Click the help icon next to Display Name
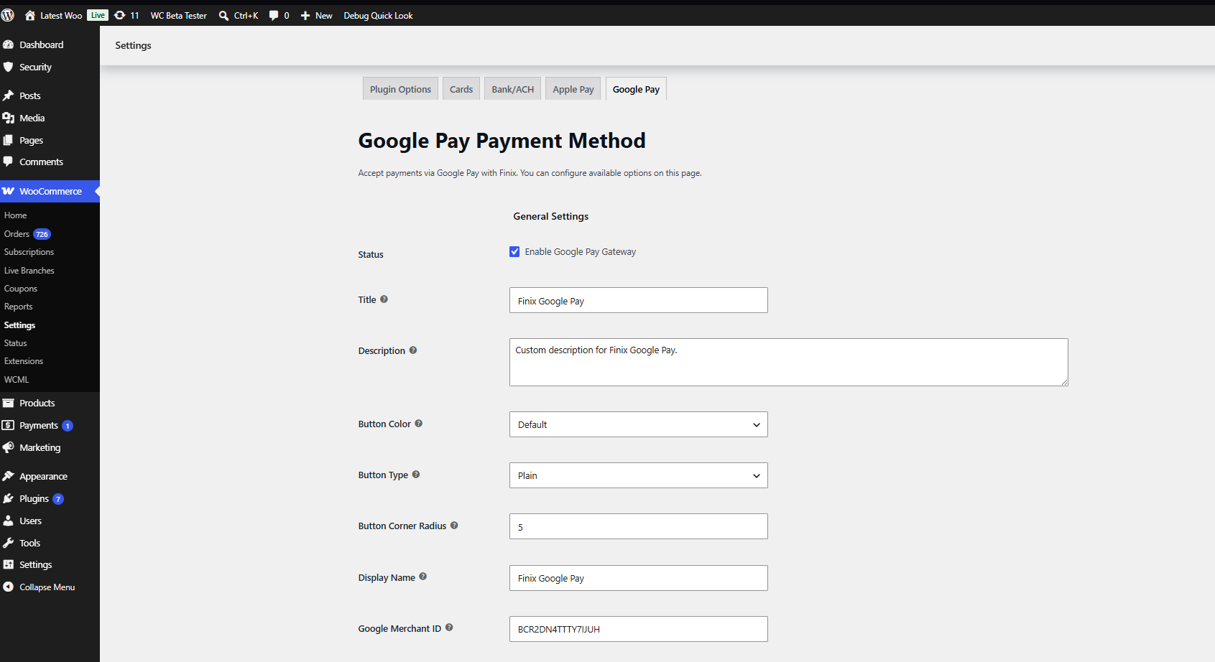1215x662 pixels. tap(423, 577)
